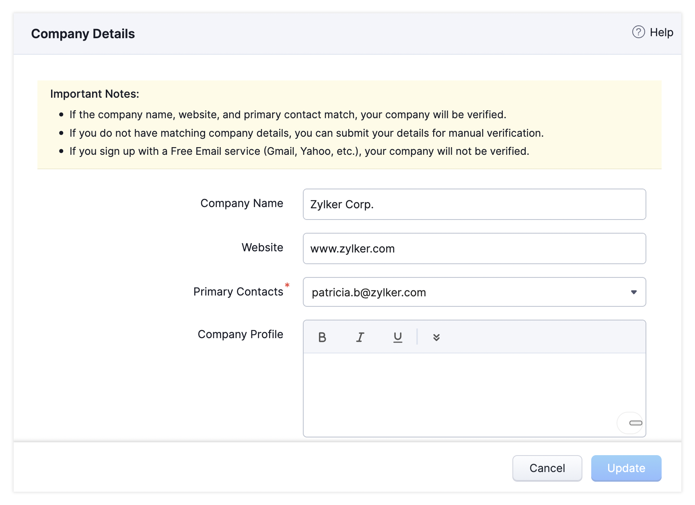Open the Help link text

(x=661, y=33)
